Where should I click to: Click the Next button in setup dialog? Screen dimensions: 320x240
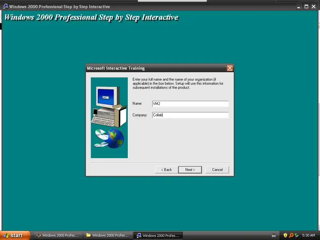190,170
